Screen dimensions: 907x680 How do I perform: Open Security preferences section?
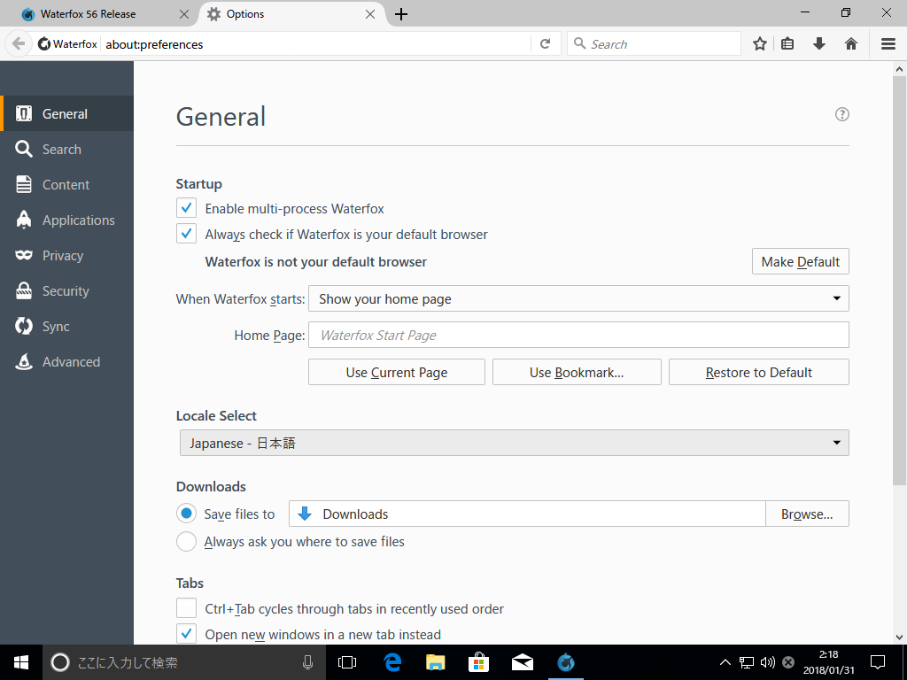(x=67, y=290)
